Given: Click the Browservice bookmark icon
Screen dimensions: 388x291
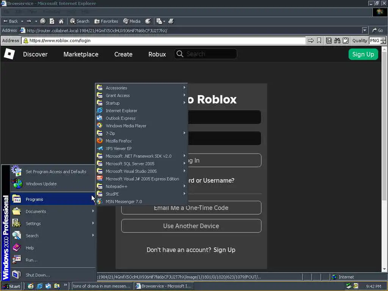Looking at the screenshot, I should click(x=319, y=41).
